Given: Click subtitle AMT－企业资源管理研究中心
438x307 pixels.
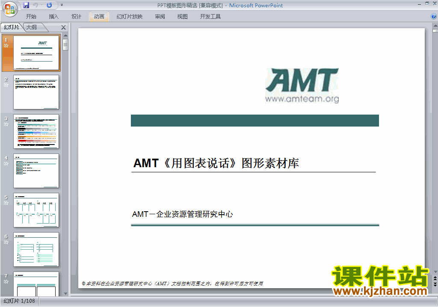Looking at the screenshot, I should click(182, 214).
